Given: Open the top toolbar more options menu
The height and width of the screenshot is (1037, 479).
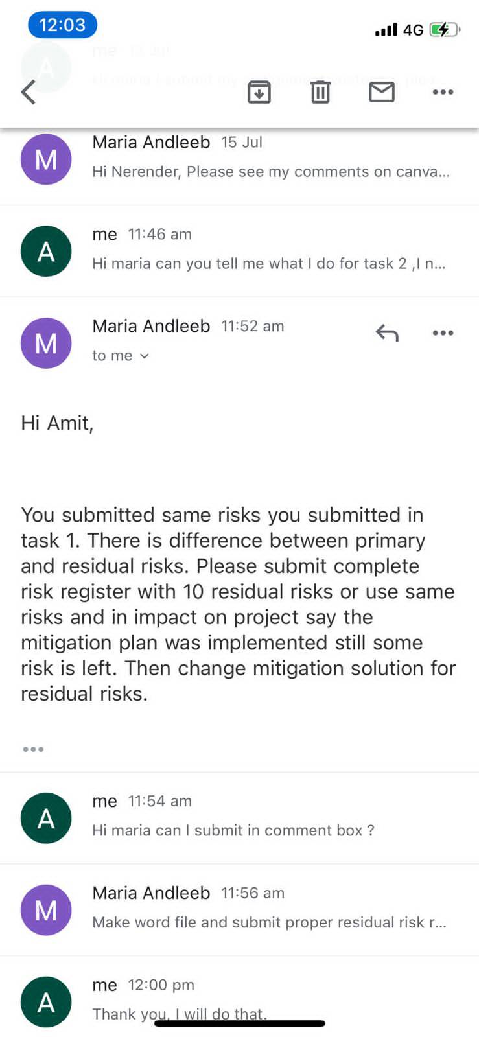Looking at the screenshot, I should point(443,92).
